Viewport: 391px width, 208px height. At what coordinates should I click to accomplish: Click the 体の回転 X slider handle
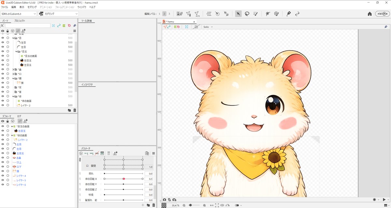tap(123, 179)
